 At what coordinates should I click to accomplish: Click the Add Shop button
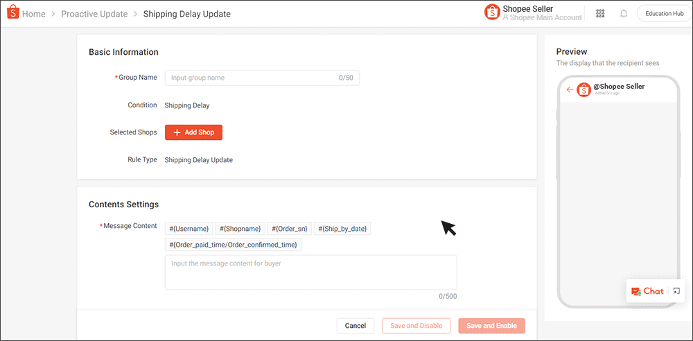point(193,132)
